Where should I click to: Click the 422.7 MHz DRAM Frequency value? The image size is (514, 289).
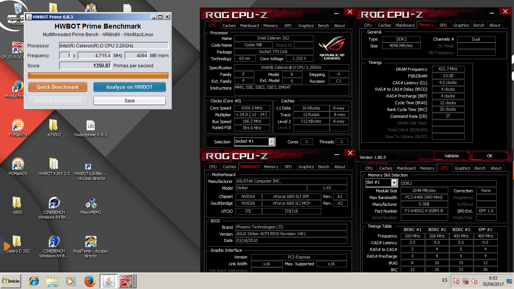pyautogui.click(x=448, y=69)
